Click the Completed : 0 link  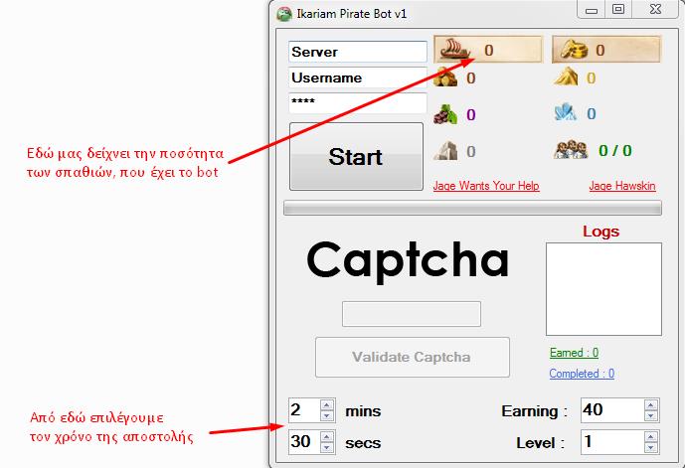click(582, 374)
